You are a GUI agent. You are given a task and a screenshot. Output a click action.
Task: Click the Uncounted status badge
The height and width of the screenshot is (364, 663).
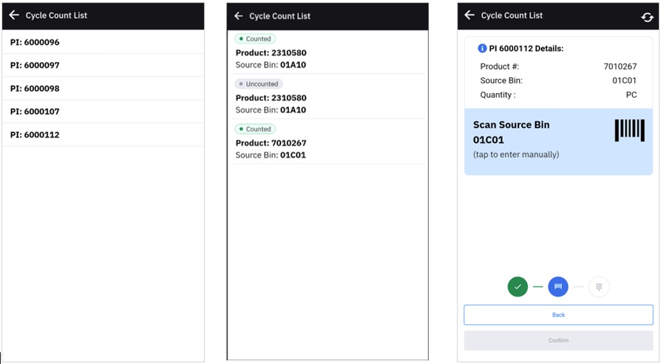pyautogui.click(x=259, y=84)
